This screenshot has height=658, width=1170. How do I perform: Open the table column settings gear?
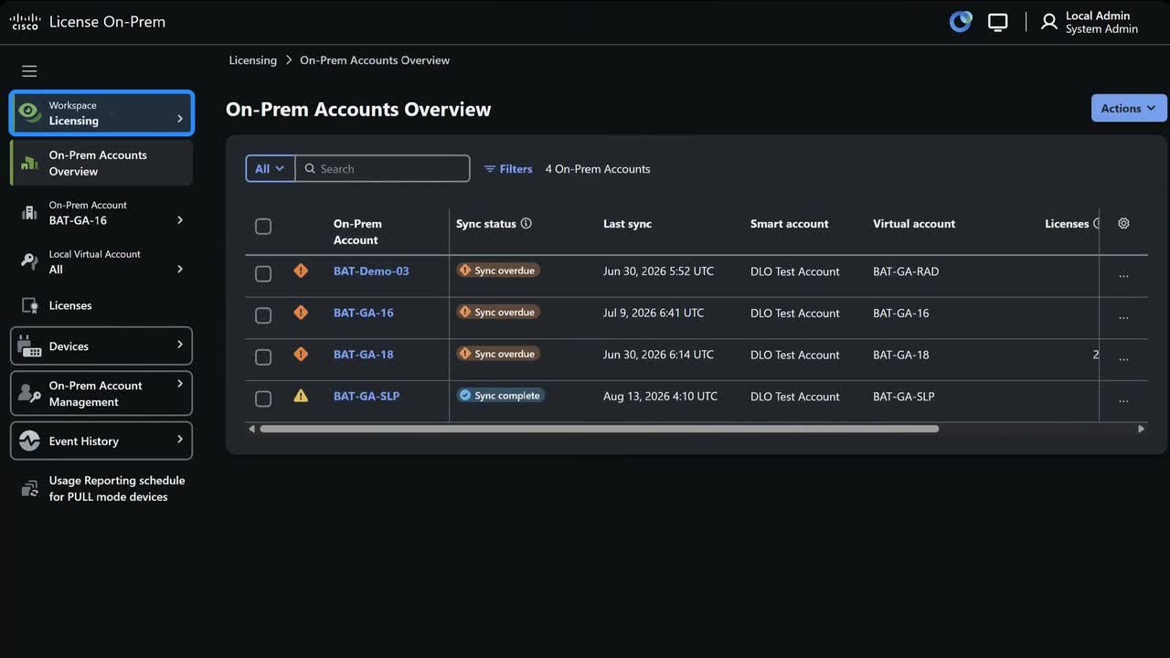click(x=1123, y=223)
